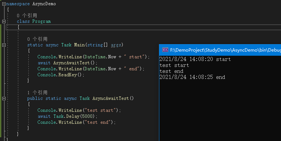Click the AsyncDemo namespace name
The image size is (281, 141).
pyautogui.click(x=44, y=4)
